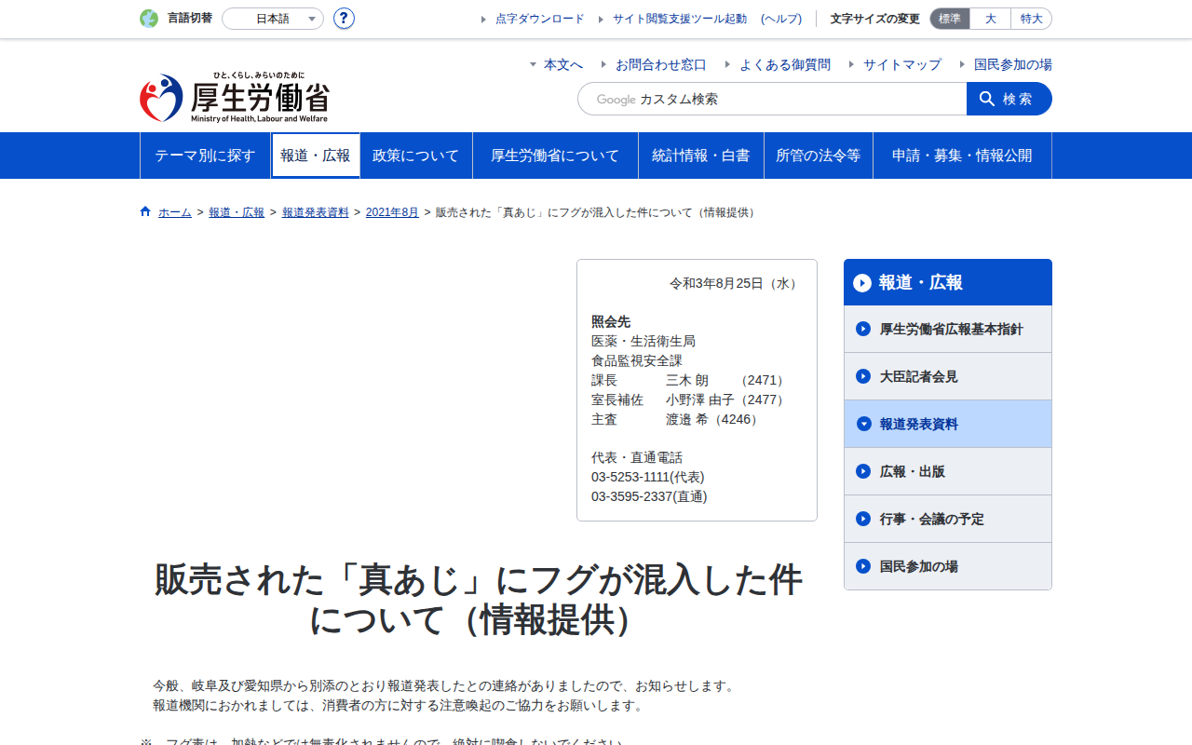Screen dimensions: 1192x745
Task: Open 所管の法令等 navigation menu
Action: pyautogui.click(x=819, y=156)
